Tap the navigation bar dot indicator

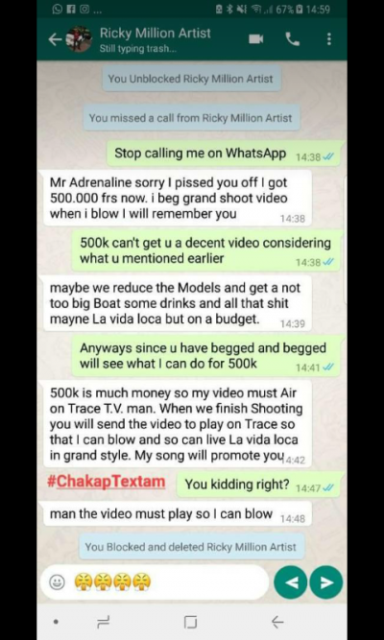click(x=56, y=622)
